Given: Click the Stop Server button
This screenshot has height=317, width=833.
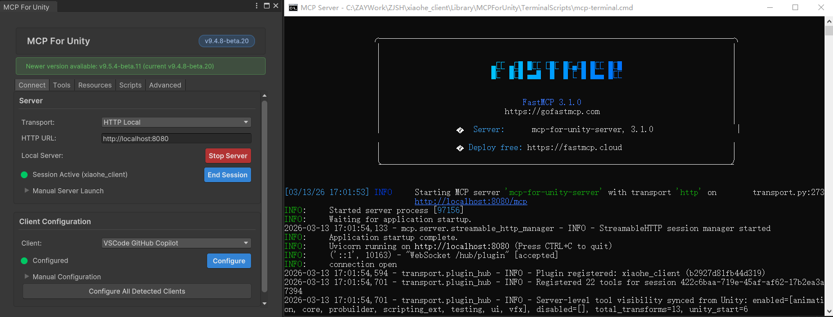Looking at the screenshot, I should (x=228, y=156).
